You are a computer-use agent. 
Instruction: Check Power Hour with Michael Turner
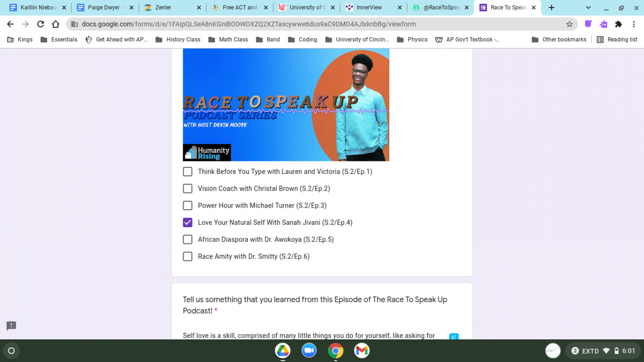[x=188, y=205]
